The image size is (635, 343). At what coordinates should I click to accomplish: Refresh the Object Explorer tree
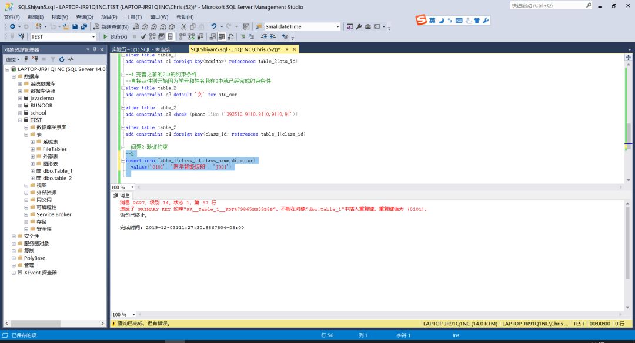pos(61,59)
